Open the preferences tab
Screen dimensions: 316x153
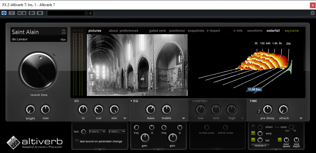[x=129, y=31]
